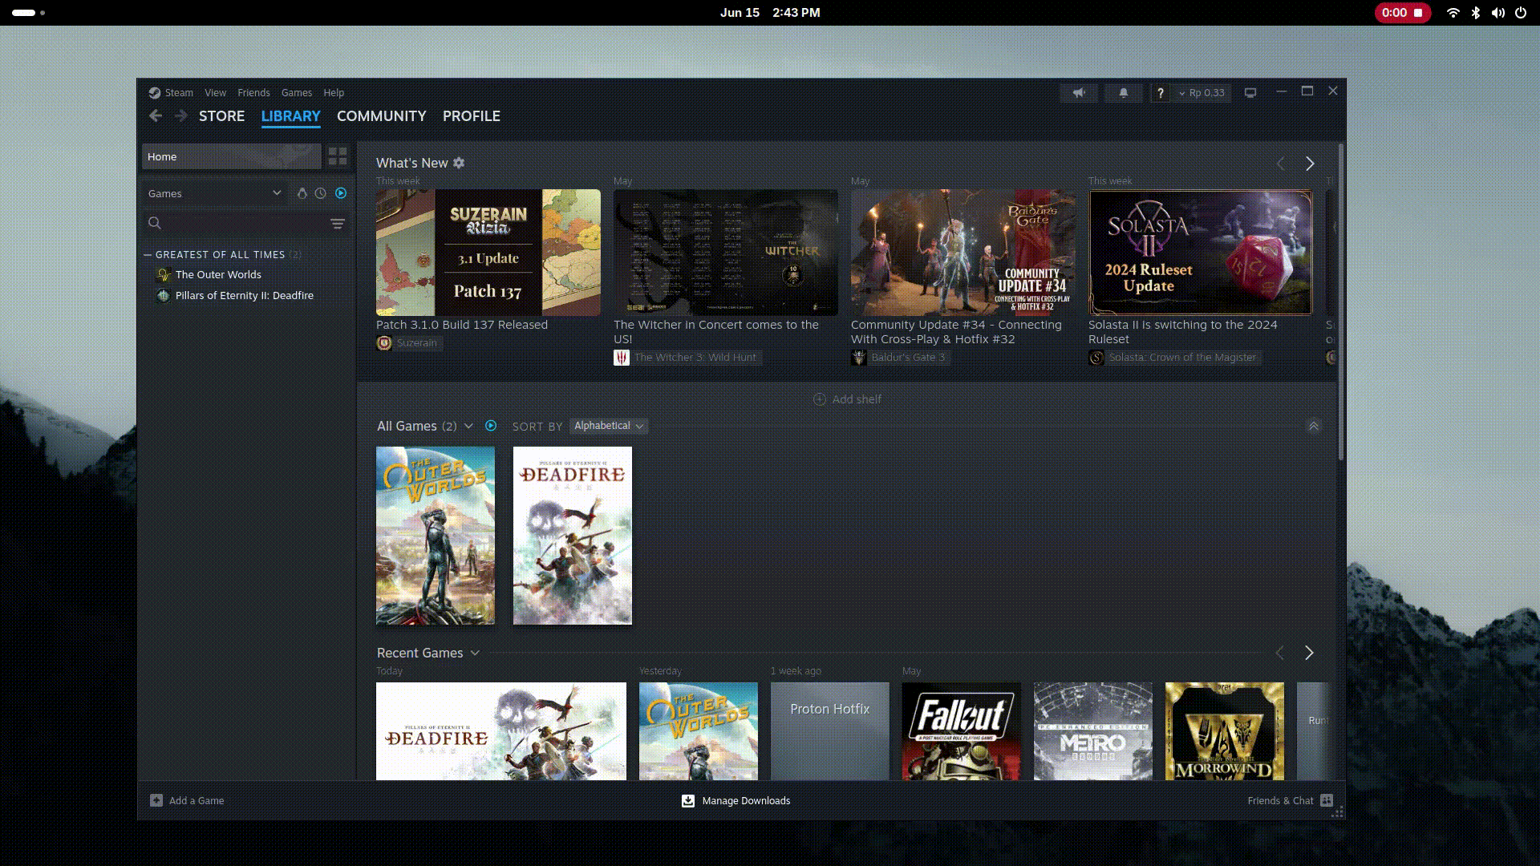Open Morrowind in Recent Games
This screenshot has width=1540, height=866.
coord(1225,731)
